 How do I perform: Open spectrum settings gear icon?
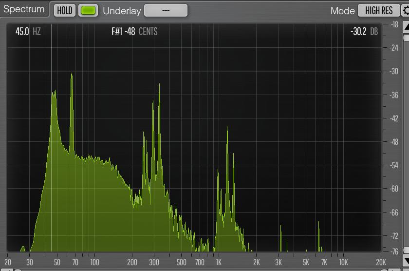pyautogui.click(x=406, y=10)
